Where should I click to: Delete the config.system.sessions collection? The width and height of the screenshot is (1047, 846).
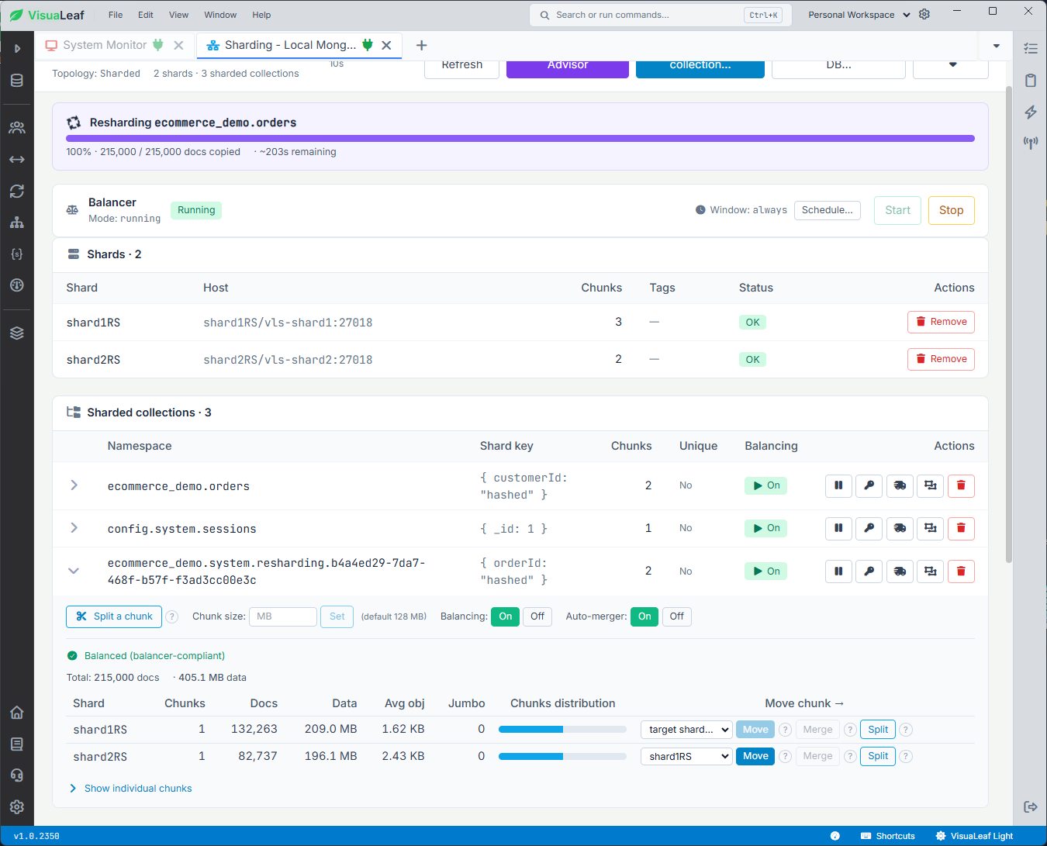pos(961,528)
